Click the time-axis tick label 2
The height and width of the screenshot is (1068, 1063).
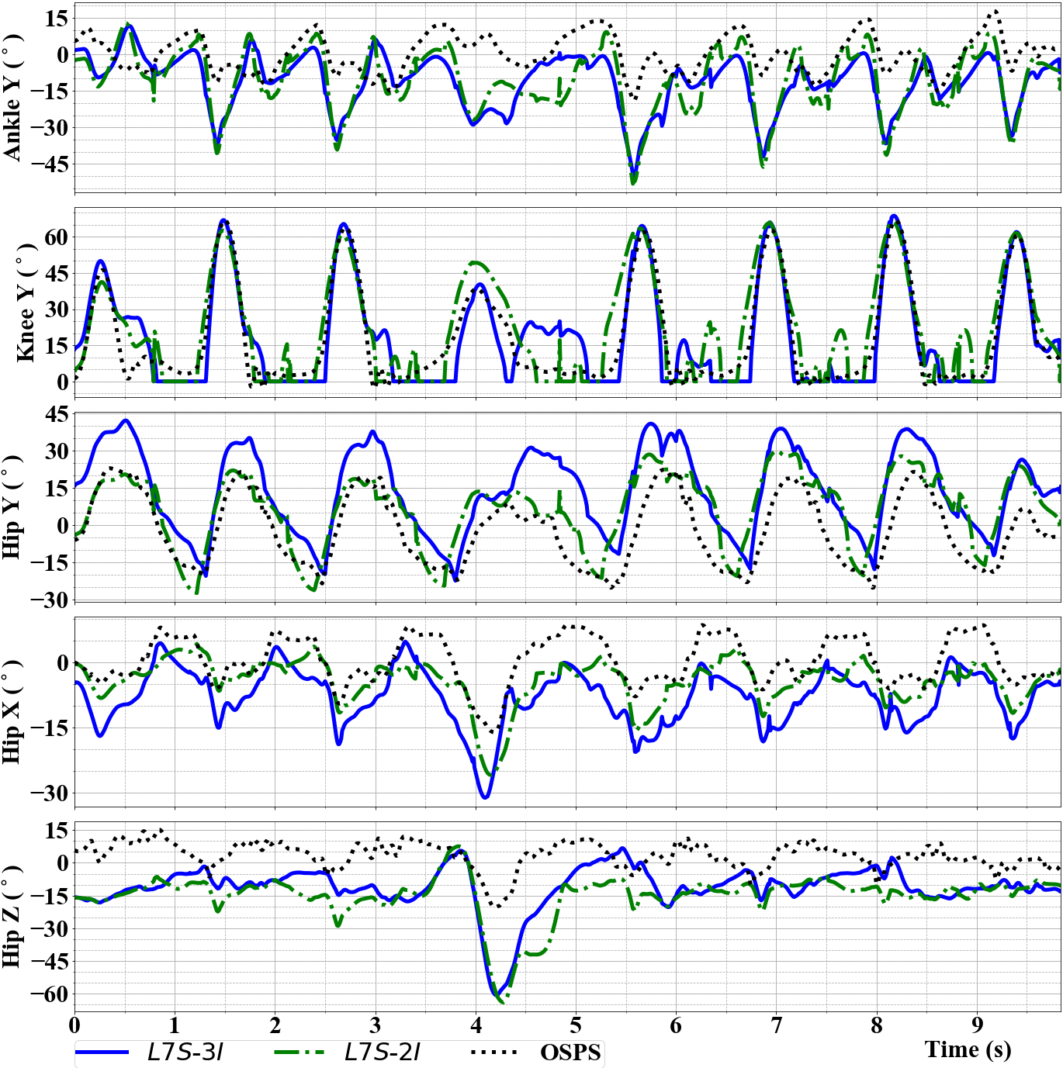point(275,1025)
